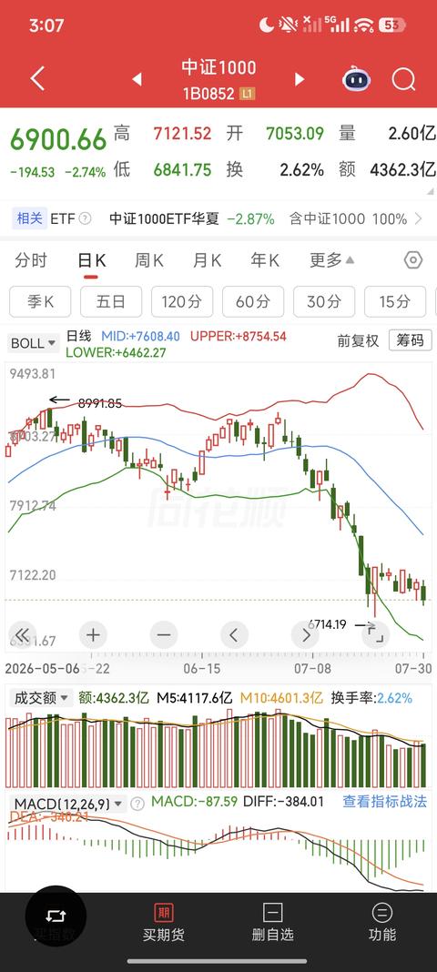
Task: Choose the 60分 period button
Action: [x=253, y=302]
